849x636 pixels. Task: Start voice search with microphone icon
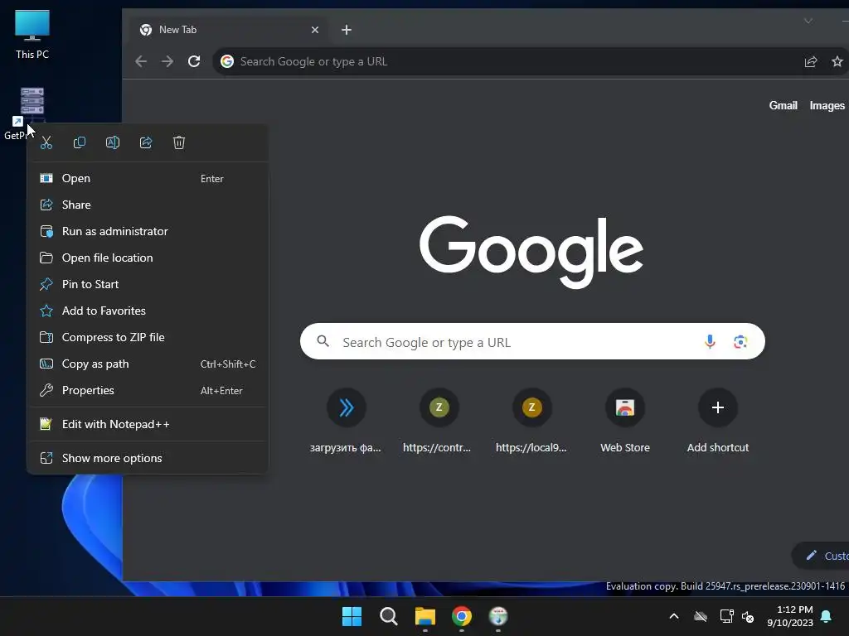pos(710,342)
